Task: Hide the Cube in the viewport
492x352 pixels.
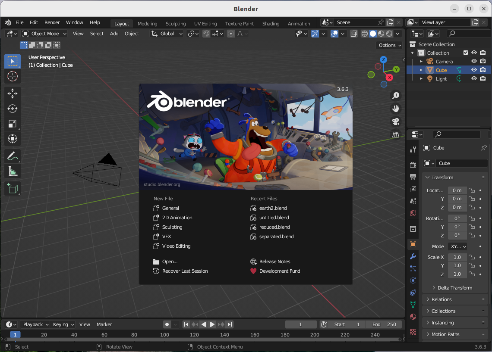Action: (474, 70)
